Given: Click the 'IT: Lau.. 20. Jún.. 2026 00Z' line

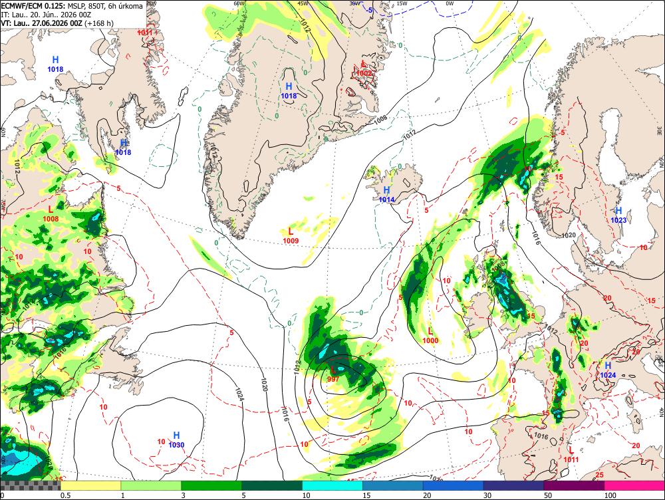Looking at the screenshot, I should point(46,15).
